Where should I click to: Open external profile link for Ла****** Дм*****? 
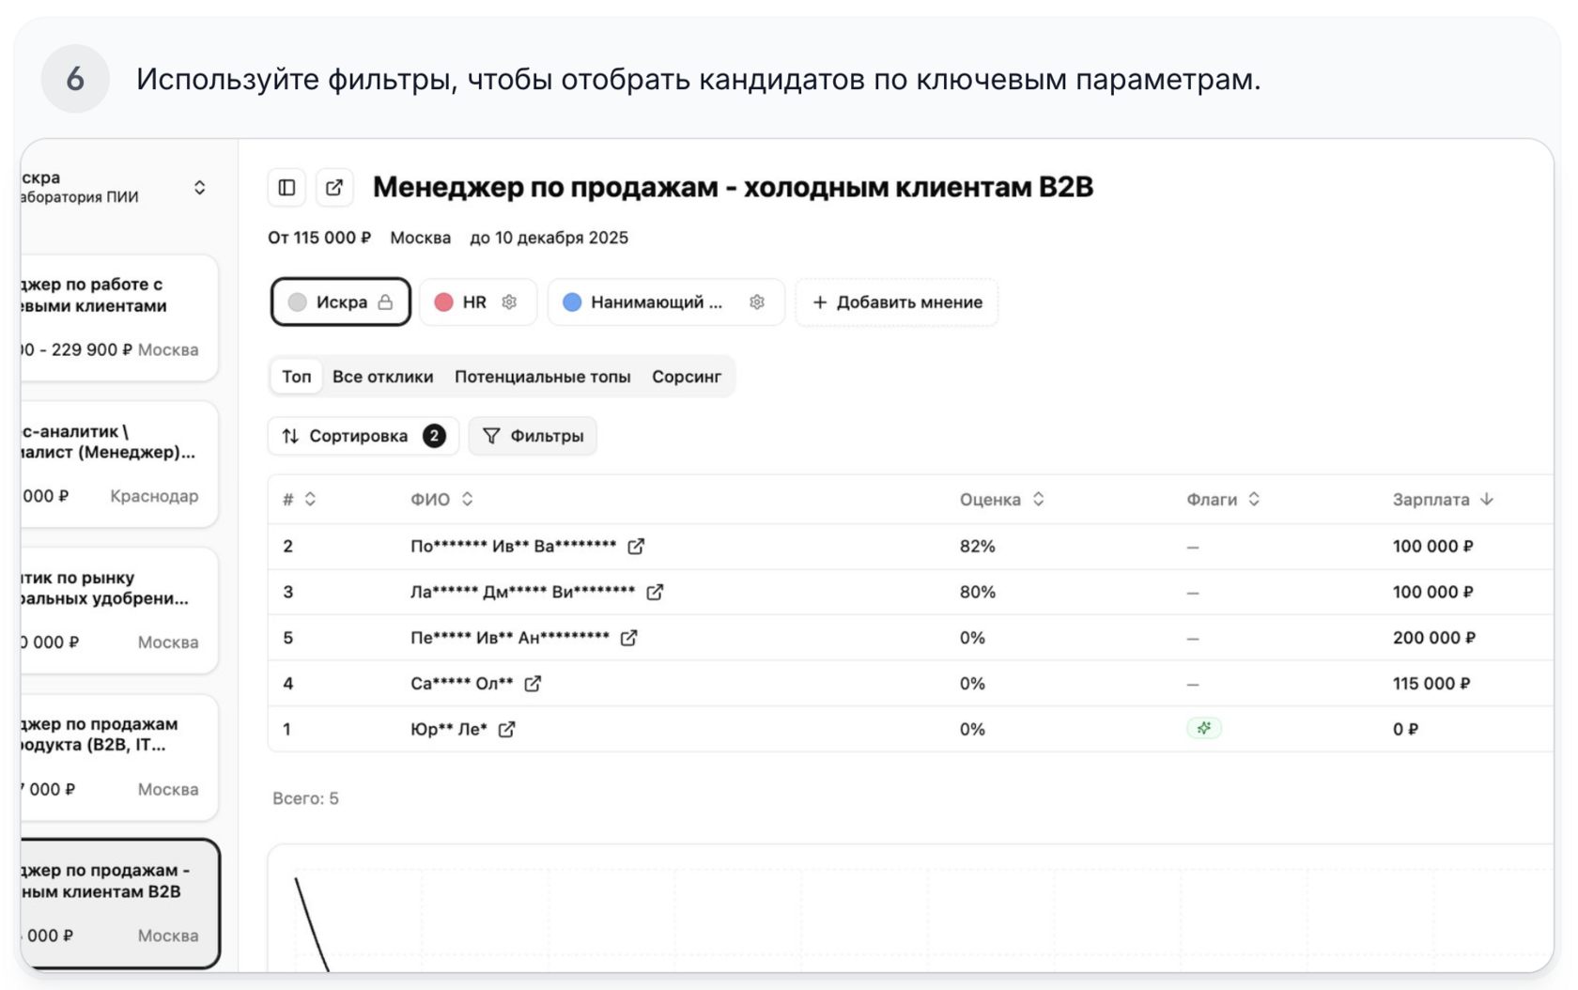pos(655,593)
